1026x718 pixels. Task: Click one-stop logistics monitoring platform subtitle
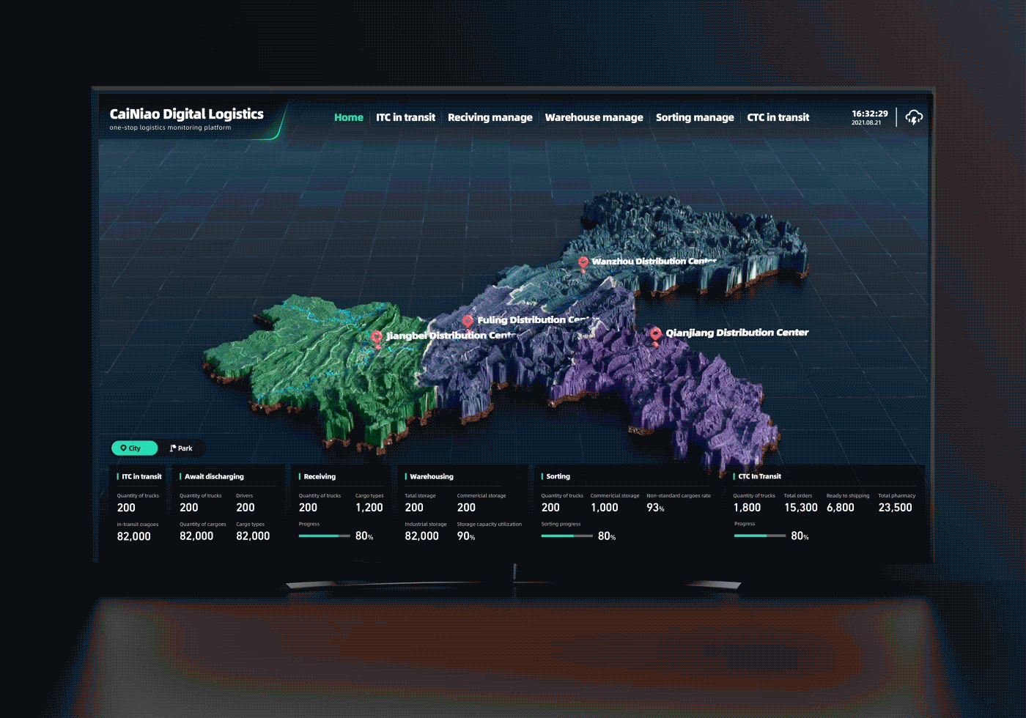(170, 127)
